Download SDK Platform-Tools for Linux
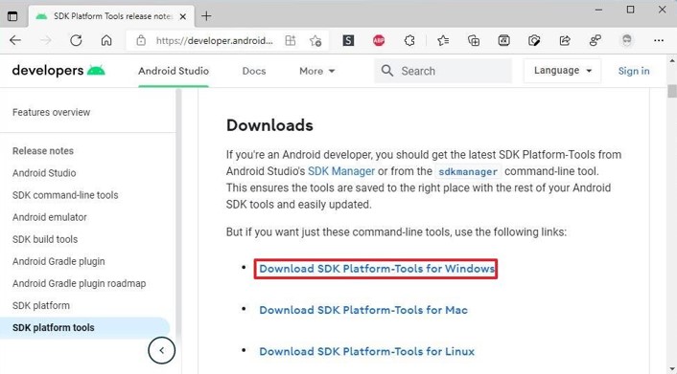 [x=366, y=352]
